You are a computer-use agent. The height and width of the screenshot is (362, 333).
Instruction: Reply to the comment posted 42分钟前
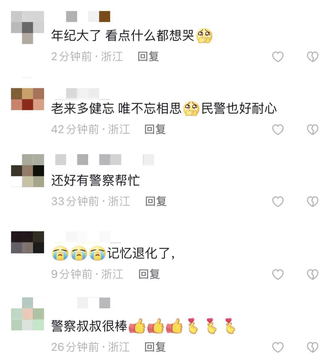(x=155, y=129)
